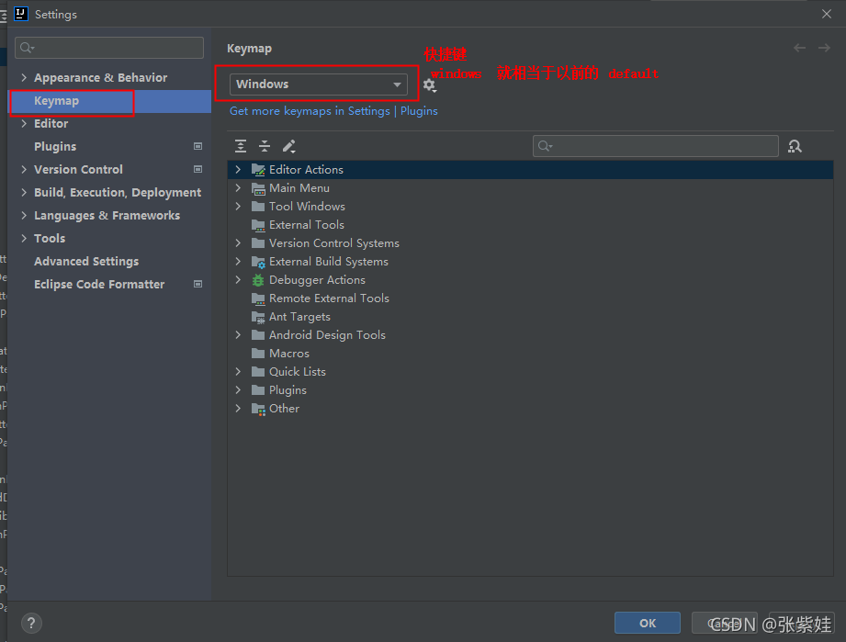Click the External Build Systems folder icon
Image resolution: width=846 pixels, height=642 pixels.
pyautogui.click(x=258, y=262)
